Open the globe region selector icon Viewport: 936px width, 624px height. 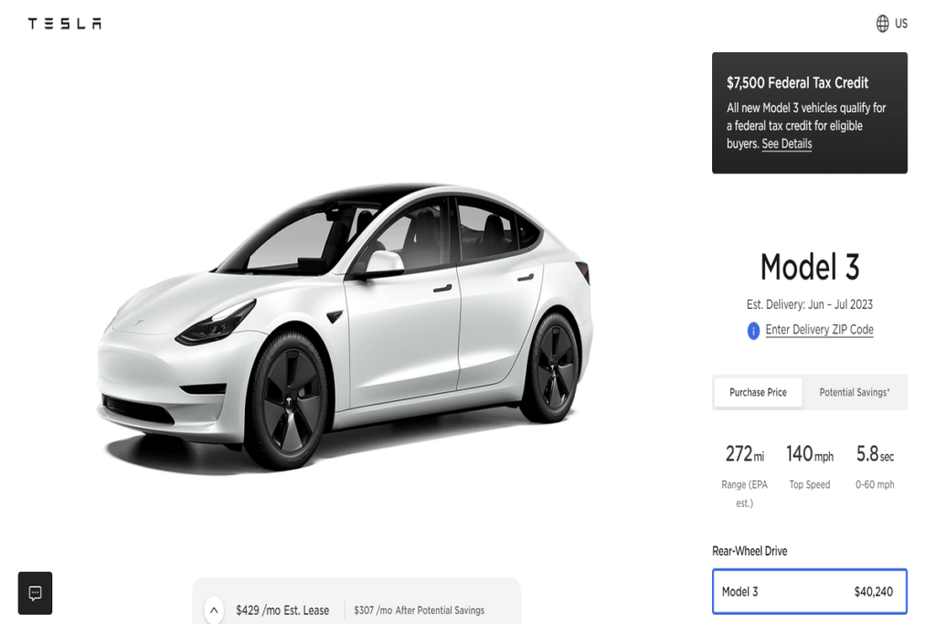point(882,23)
